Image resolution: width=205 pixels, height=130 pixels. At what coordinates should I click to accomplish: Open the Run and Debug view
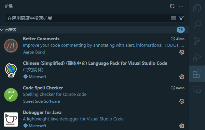pos(197,57)
